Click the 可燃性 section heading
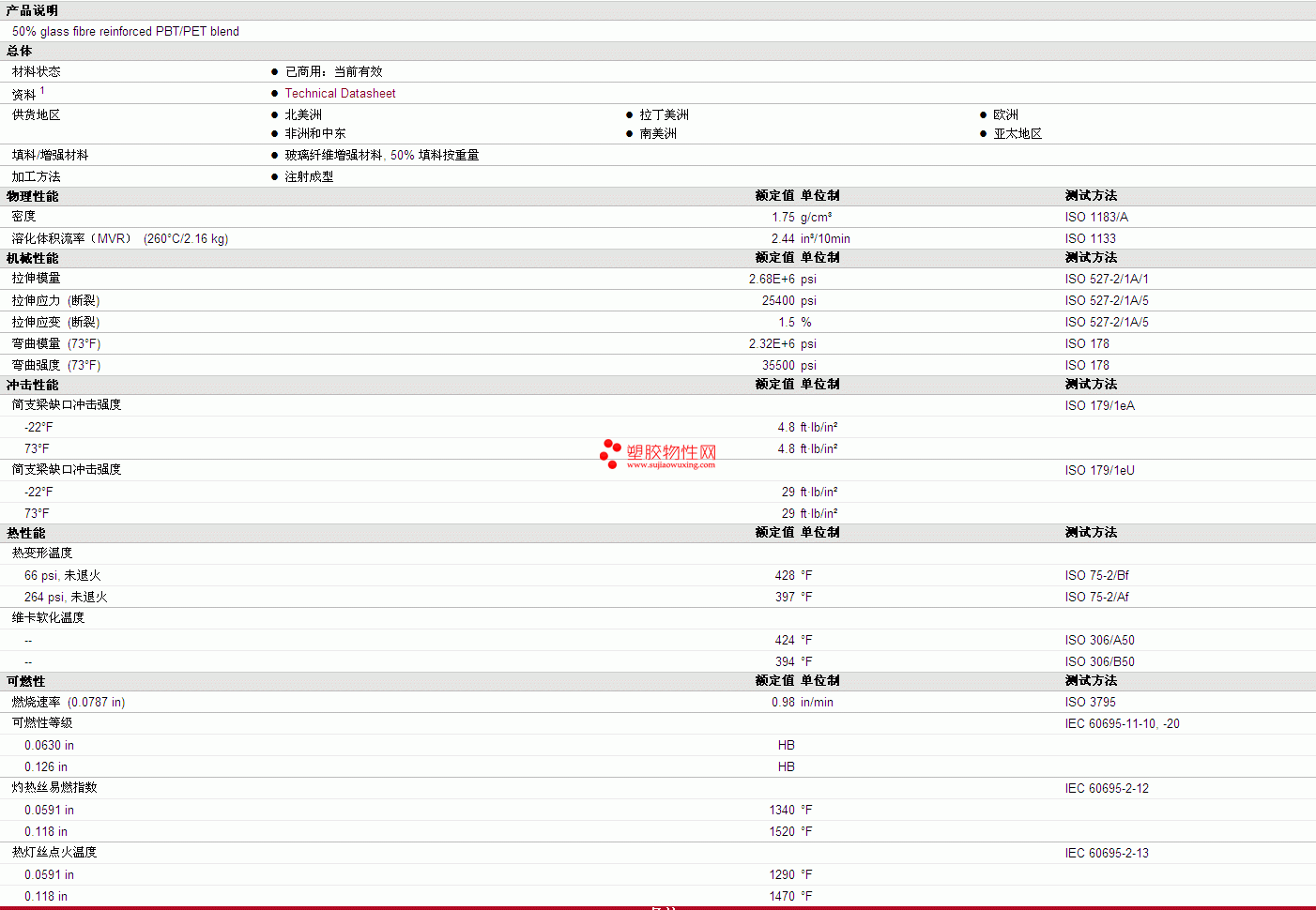This screenshot has height=910, width=1316. (25, 681)
